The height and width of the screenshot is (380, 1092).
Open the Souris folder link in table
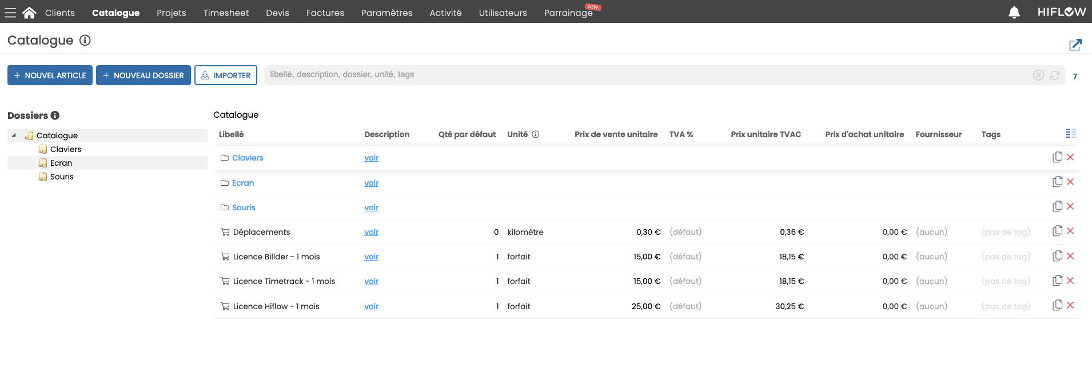[x=244, y=207]
